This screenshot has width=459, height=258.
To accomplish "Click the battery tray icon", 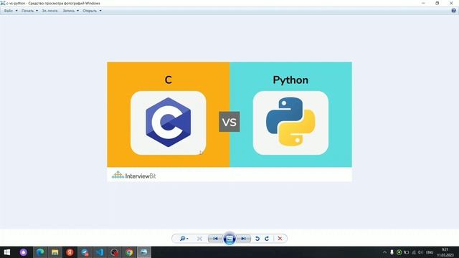I will coord(407,252).
